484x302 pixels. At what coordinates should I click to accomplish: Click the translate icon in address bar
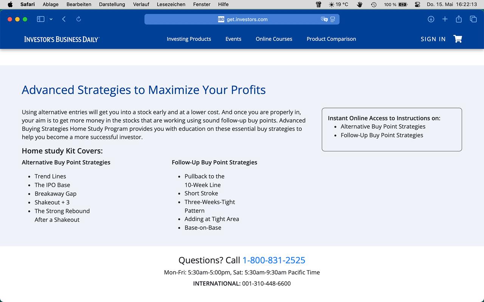pos(324,19)
